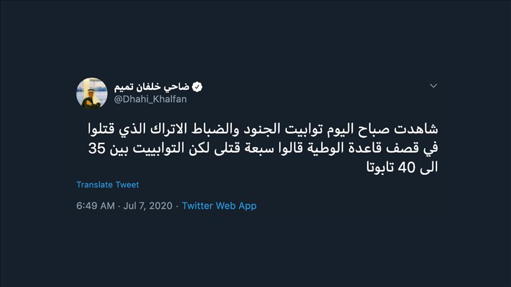Click the Dhahi Khalfan profile avatar
This screenshot has height=287, width=511.
(92, 93)
